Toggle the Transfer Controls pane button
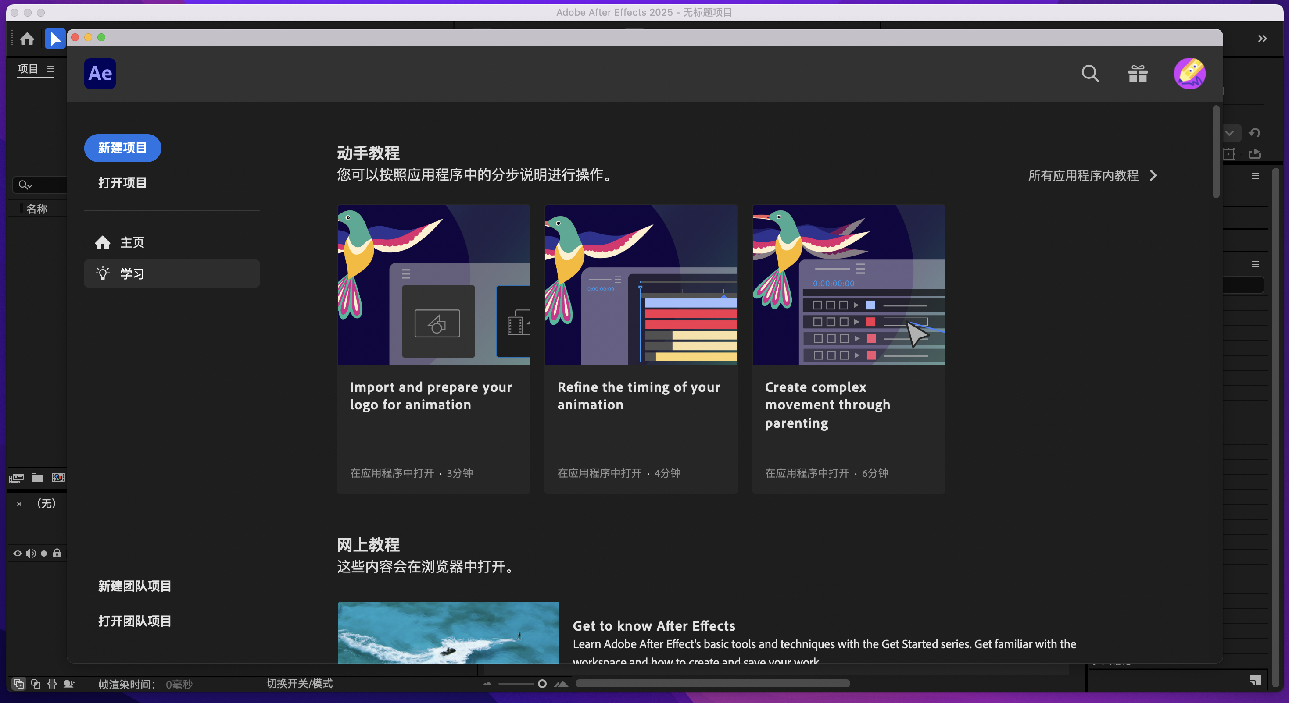Screen dimensions: 1289x703 [x=36, y=684]
